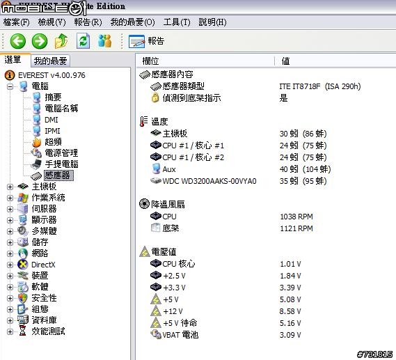Click the green Forward arrow button
396x360 pixels.
pyautogui.click(x=40, y=41)
